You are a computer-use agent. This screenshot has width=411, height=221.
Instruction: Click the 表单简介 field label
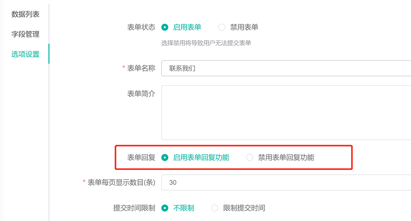coord(141,94)
